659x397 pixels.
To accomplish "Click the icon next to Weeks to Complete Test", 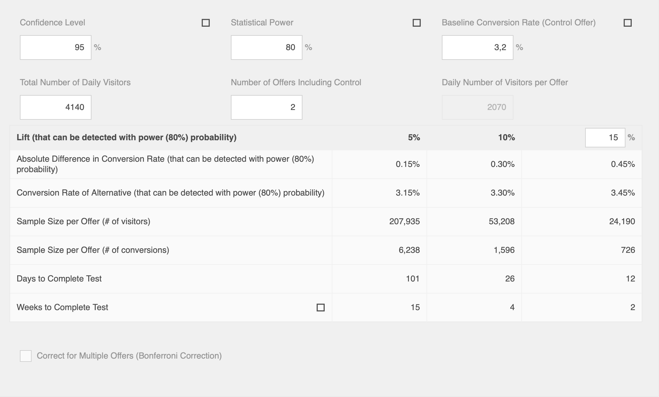I will tap(320, 308).
